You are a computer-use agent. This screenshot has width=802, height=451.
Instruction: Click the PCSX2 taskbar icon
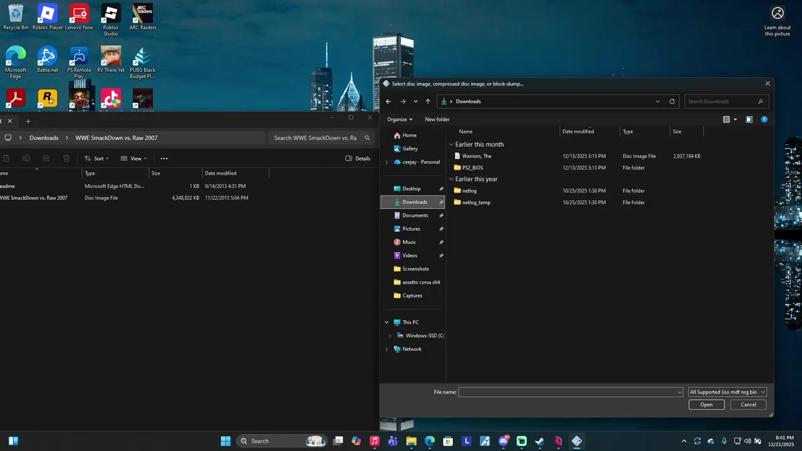pos(576,441)
